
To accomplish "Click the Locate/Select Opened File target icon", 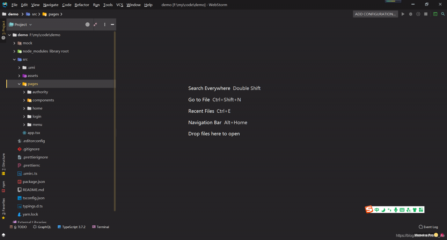I will pos(87,24).
